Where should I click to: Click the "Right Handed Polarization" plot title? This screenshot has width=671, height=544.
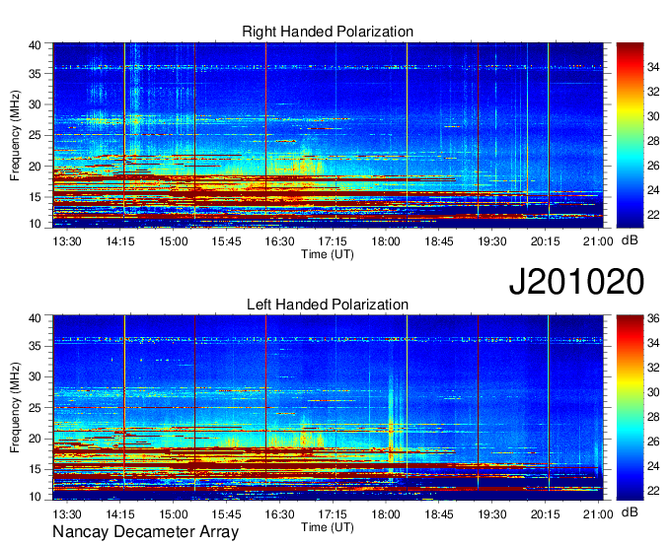pyautogui.click(x=328, y=32)
